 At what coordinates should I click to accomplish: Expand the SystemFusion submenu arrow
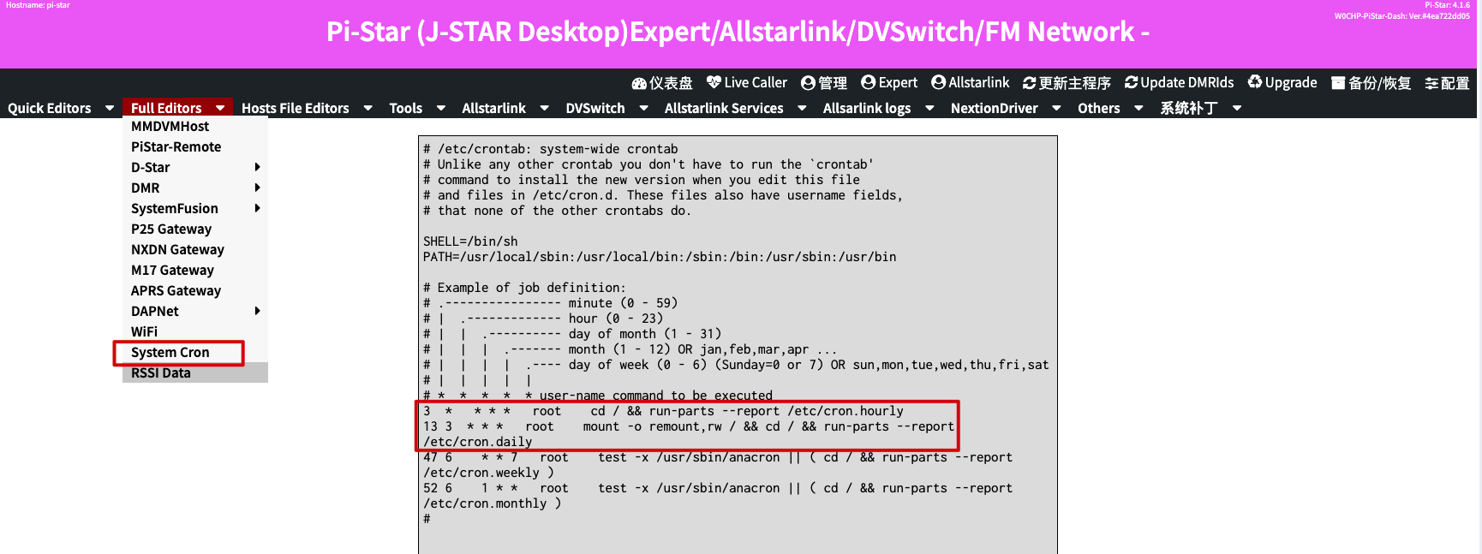click(258, 208)
